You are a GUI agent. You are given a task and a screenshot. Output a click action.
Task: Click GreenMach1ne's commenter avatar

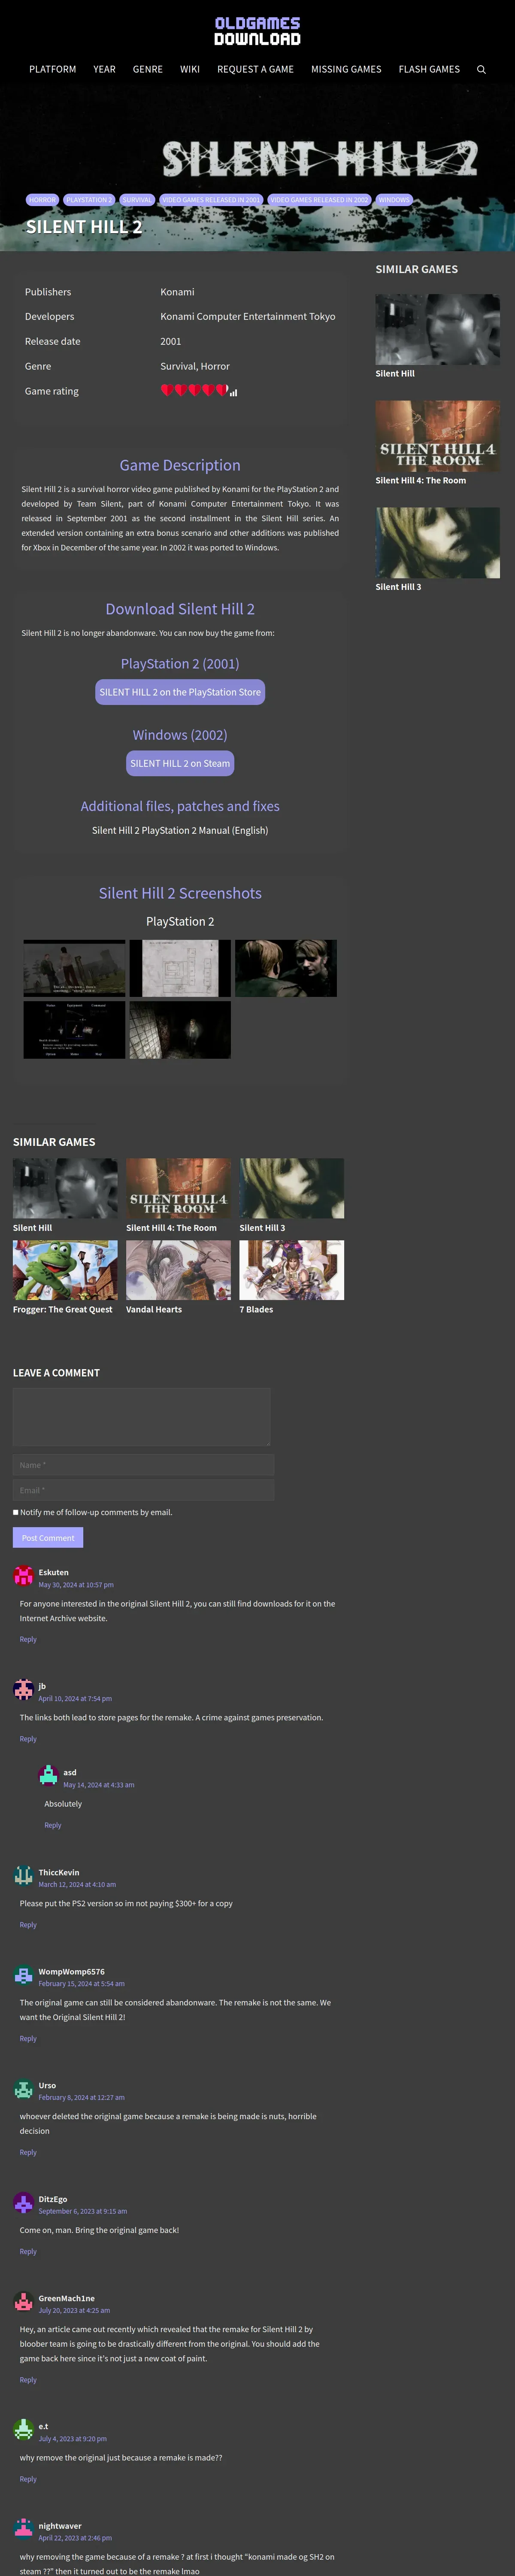click(24, 2303)
